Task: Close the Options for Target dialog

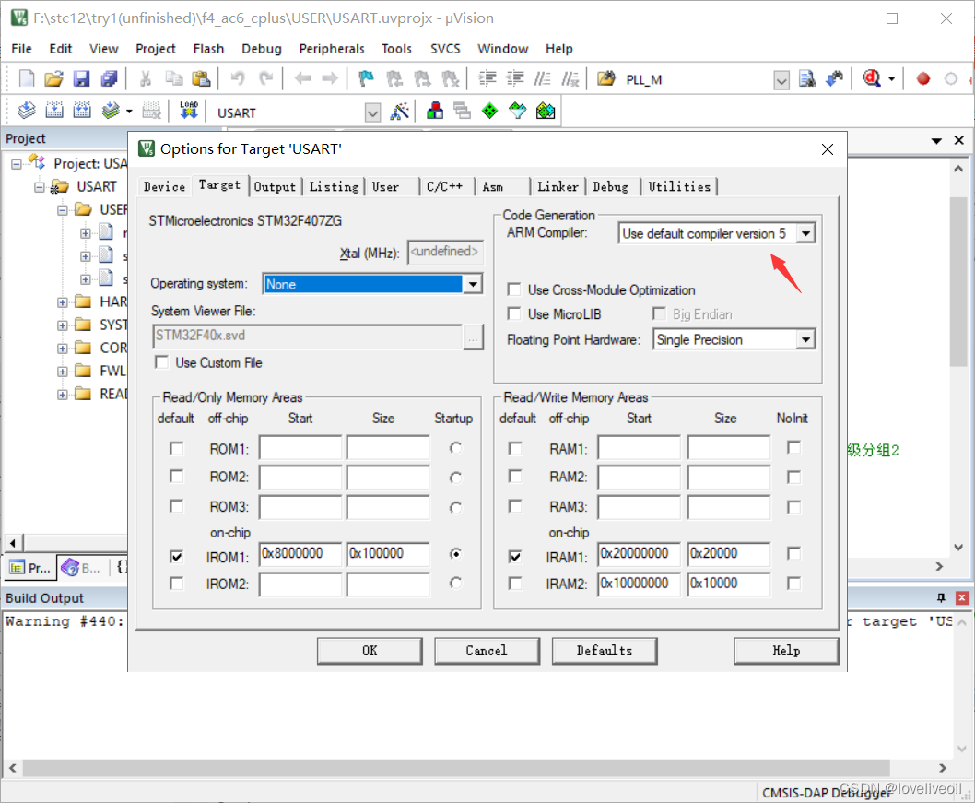Action: [827, 149]
